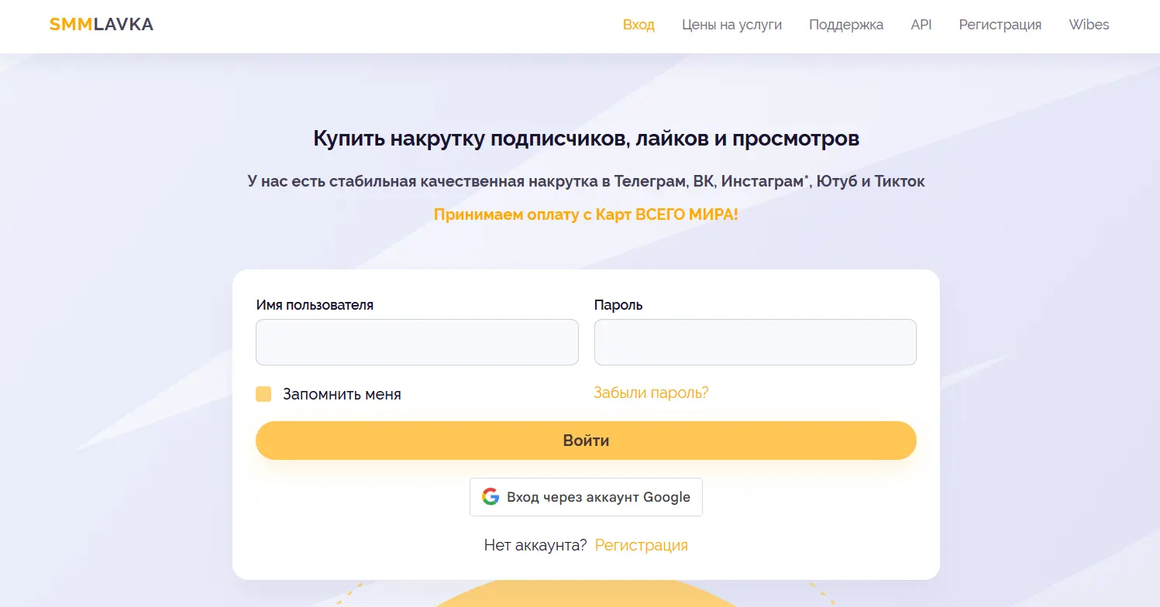1160x607 pixels.
Task: Click into the Пароль input field
Action: [x=755, y=342]
